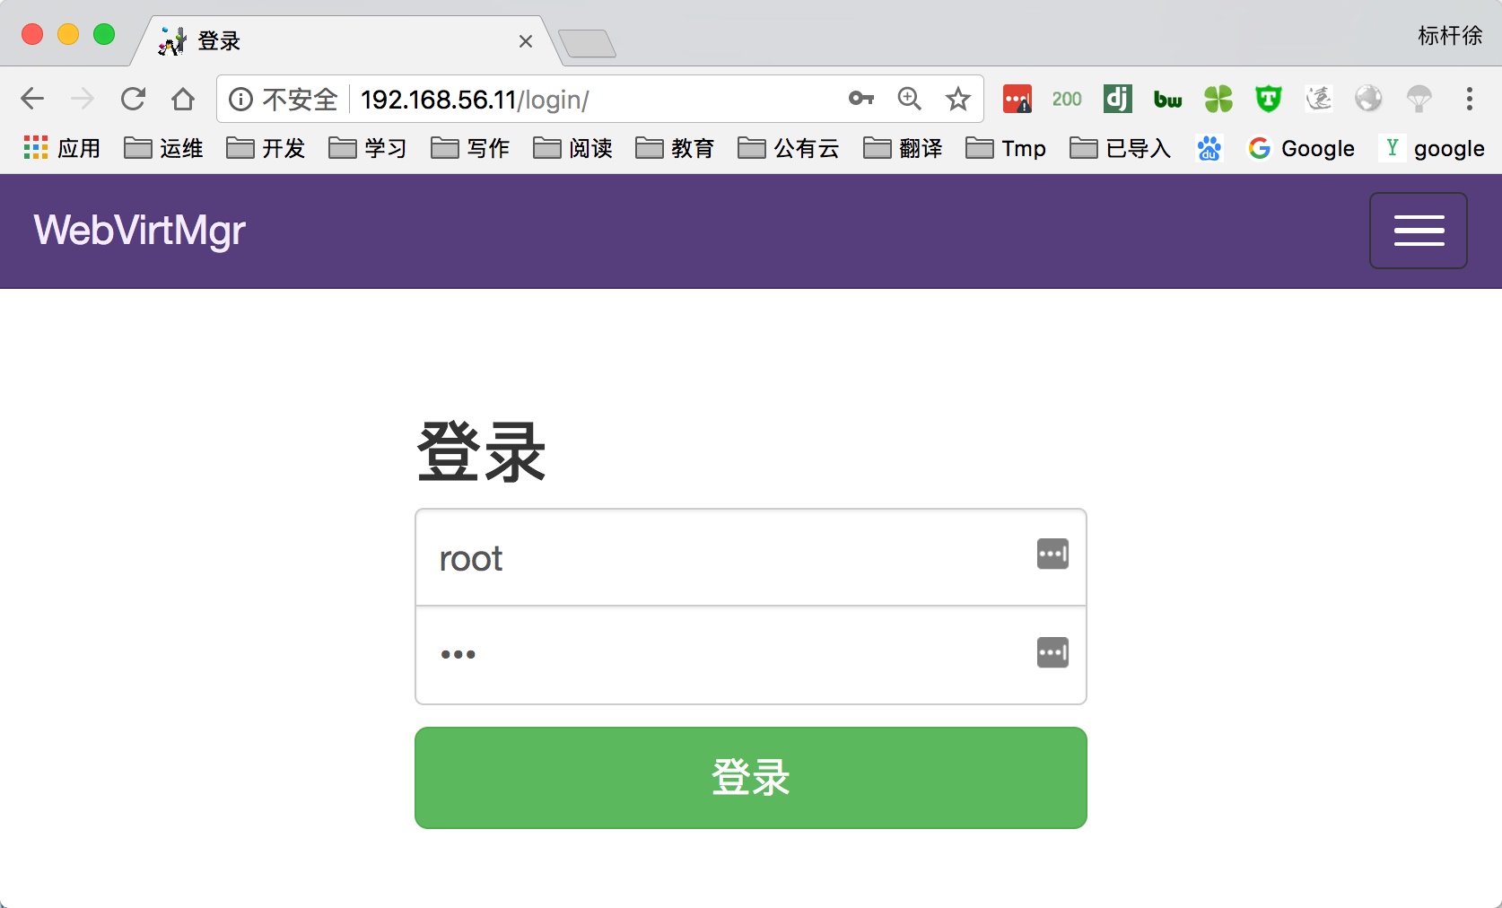Click the browser back arrow

tap(32, 99)
